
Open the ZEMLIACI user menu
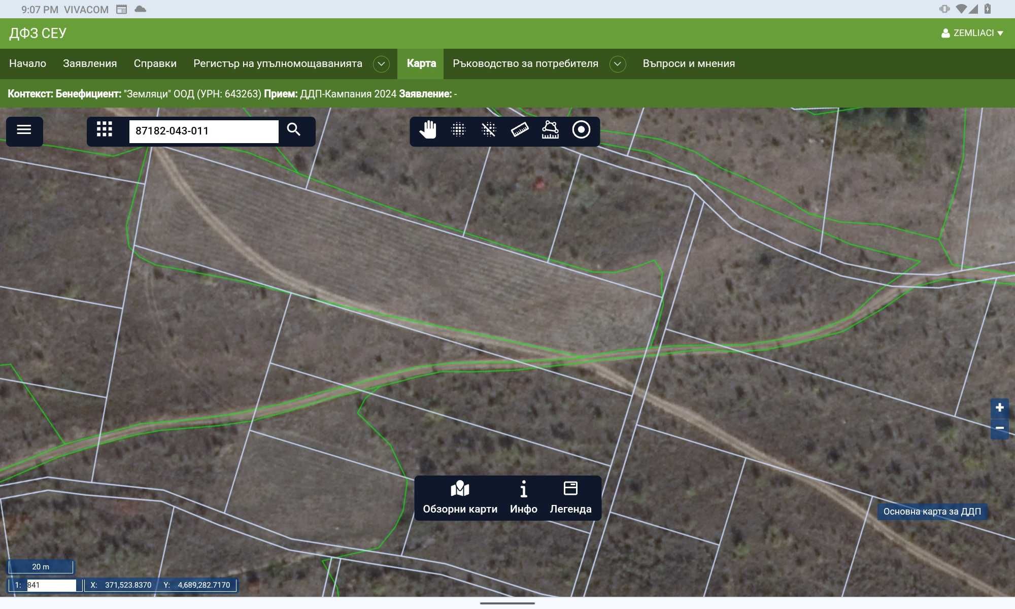click(x=972, y=33)
